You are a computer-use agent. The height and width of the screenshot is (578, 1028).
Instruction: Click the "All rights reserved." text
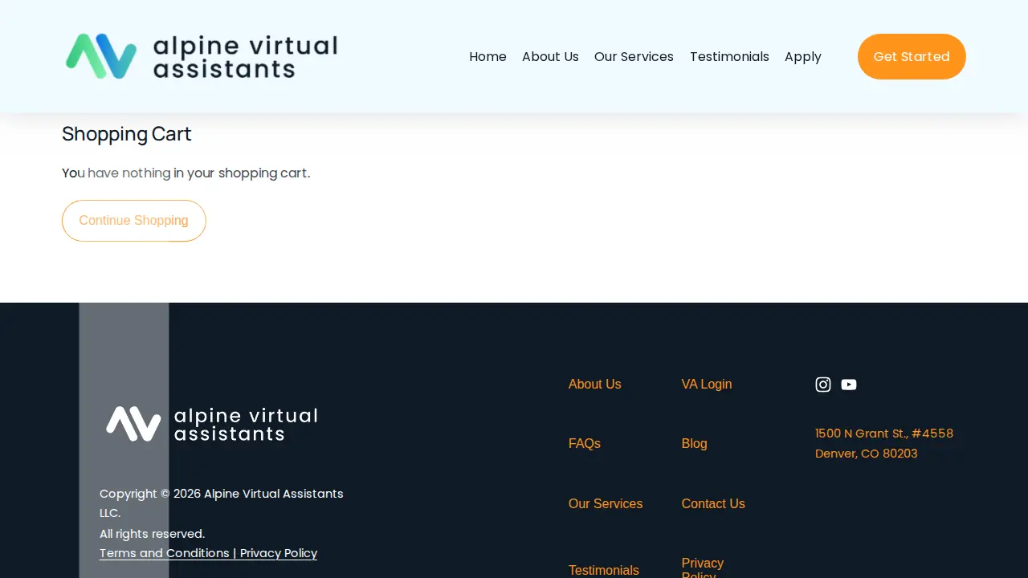tap(152, 534)
